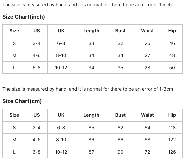Click the Size Chart(inch) heading
This screenshot has height=161, width=185.
24,17
